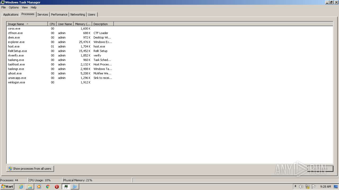Select the taskmgr.exe process
The height and width of the screenshot is (190, 339).
click(x=16, y=69)
